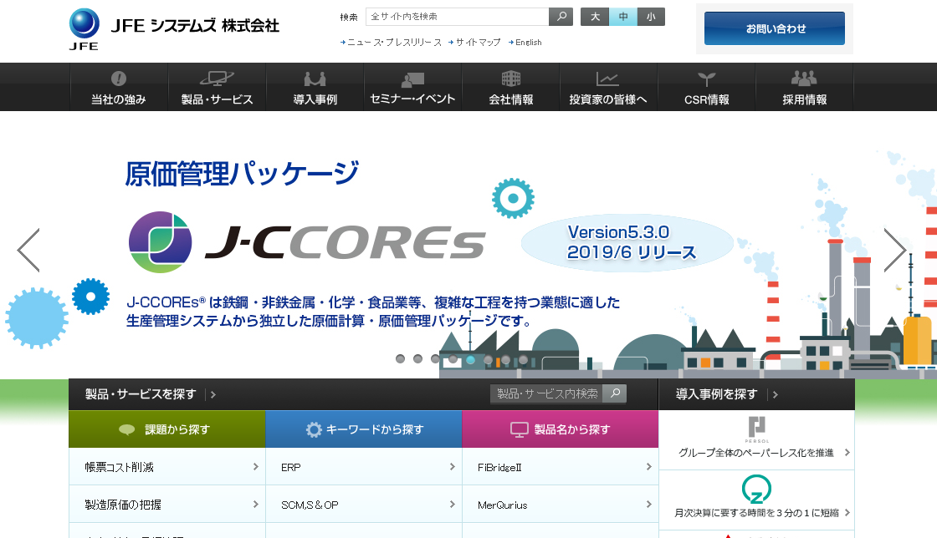
Task: Set font size to large (大)
Action: pos(595,17)
